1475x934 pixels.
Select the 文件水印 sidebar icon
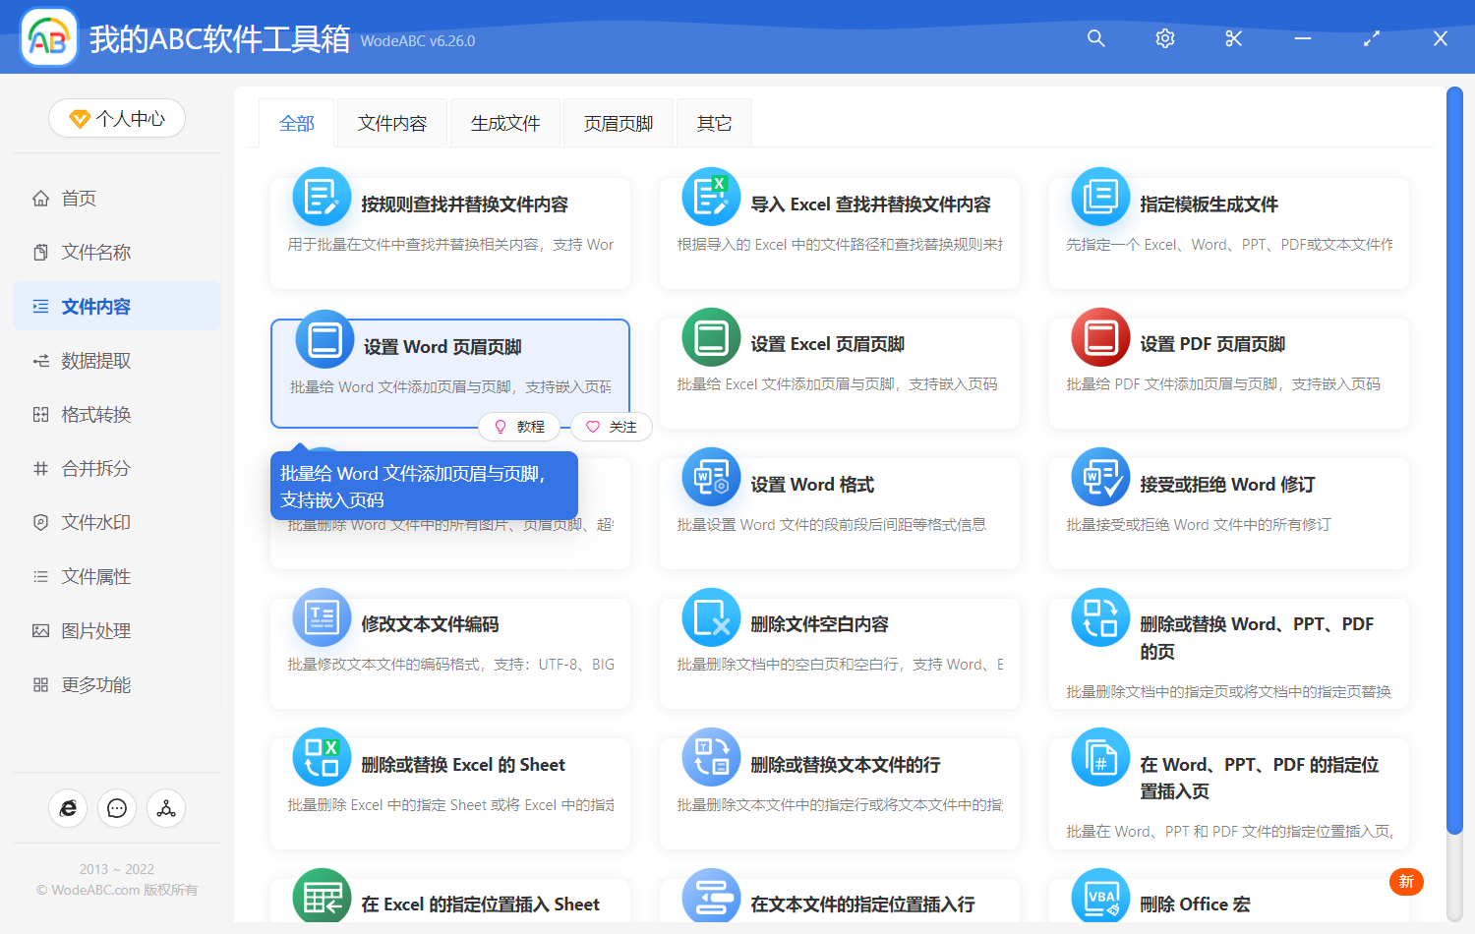tap(40, 522)
